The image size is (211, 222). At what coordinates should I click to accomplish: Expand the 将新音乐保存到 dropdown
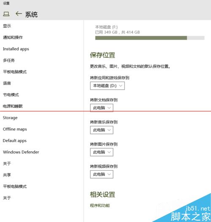click(102, 130)
